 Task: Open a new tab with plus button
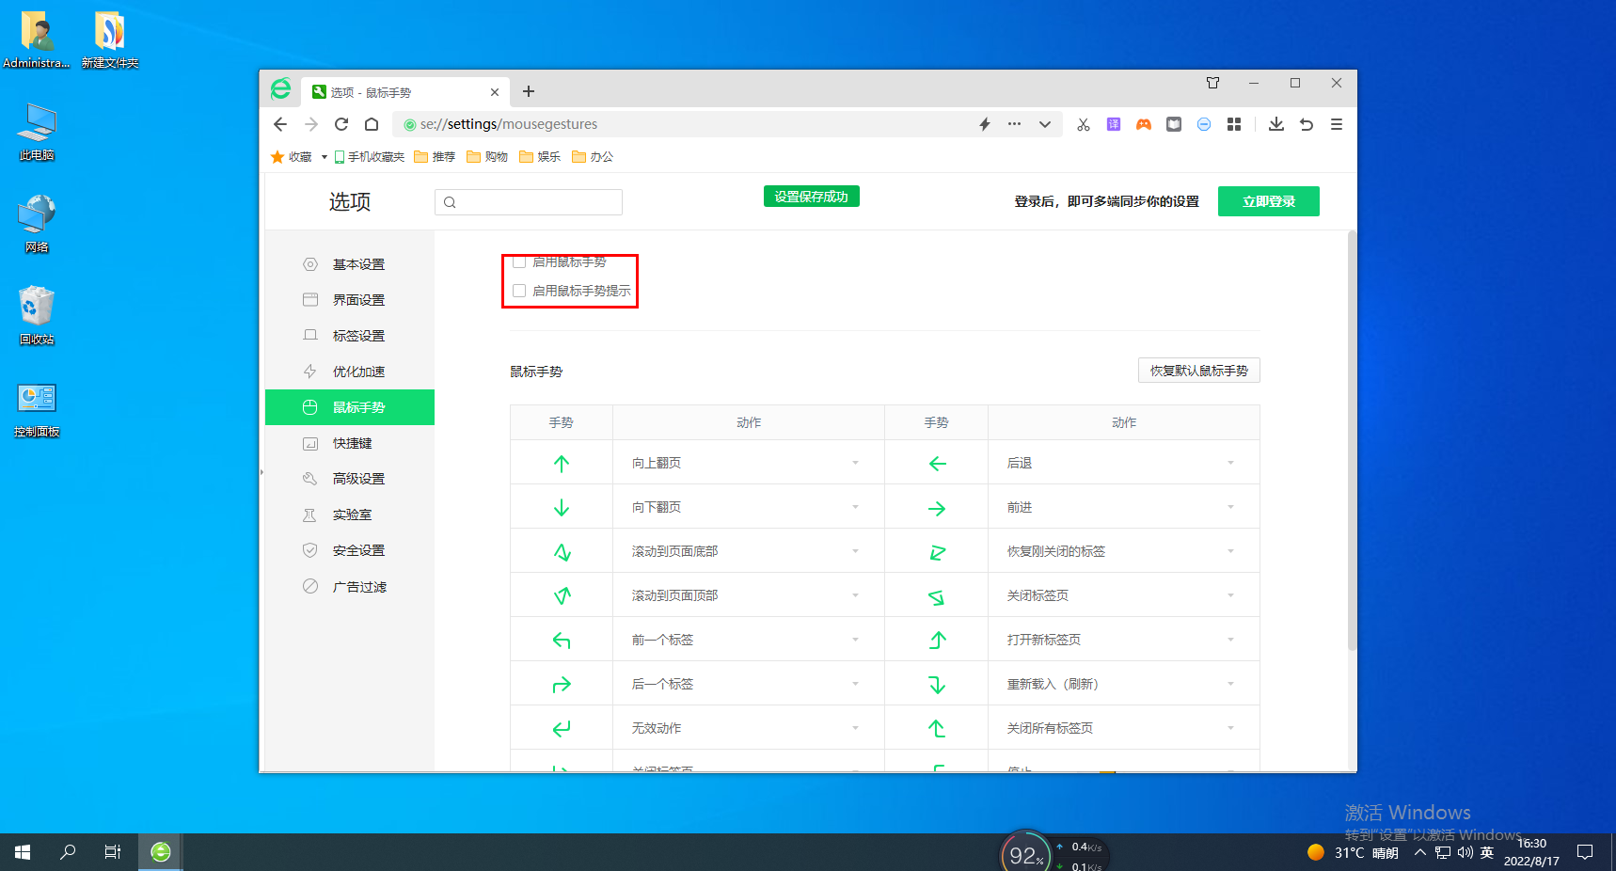(x=529, y=91)
